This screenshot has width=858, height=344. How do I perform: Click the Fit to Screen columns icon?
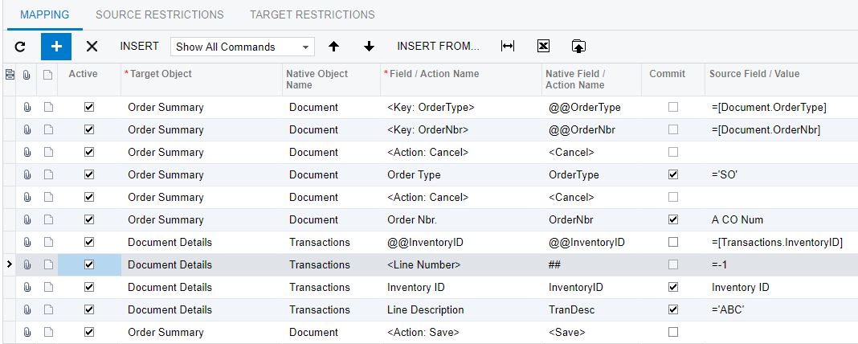pos(508,47)
